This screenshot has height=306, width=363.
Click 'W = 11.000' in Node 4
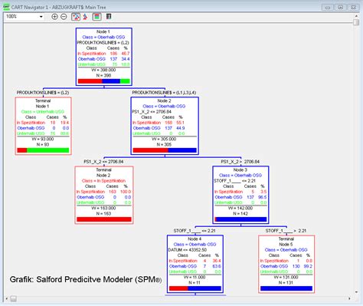click(195, 277)
